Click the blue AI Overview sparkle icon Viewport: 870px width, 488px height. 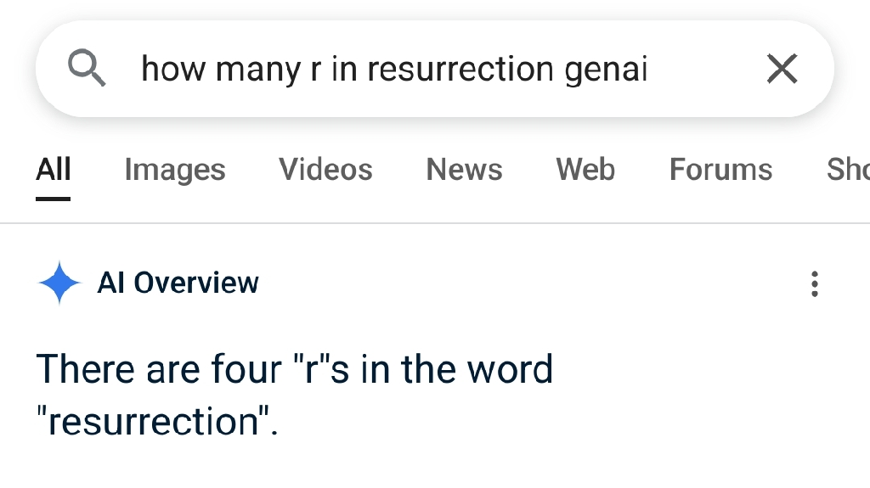[59, 283]
